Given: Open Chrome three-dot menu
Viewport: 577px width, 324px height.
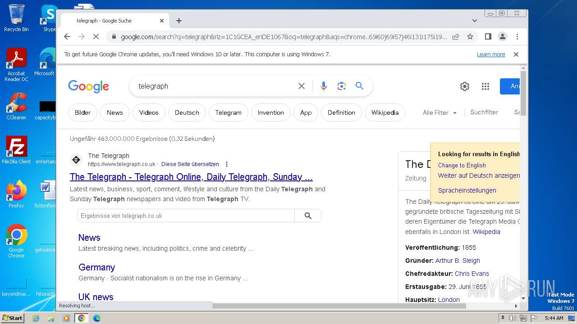Looking at the screenshot, I should tap(517, 36).
